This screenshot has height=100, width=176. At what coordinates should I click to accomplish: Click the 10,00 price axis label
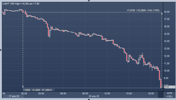click(x=167, y=71)
